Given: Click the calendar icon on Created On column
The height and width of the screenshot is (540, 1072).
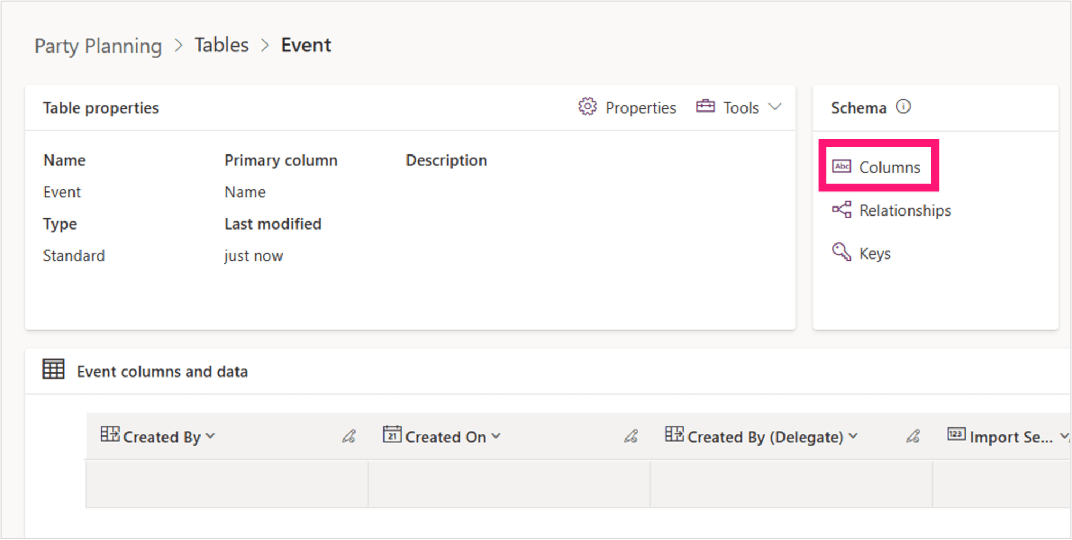Looking at the screenshot, I should [x=392, y=434].
